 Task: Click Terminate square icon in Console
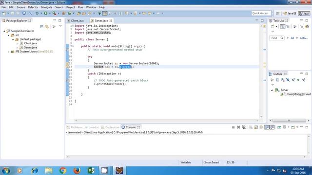pyautogui.click(x=233, y=127)
